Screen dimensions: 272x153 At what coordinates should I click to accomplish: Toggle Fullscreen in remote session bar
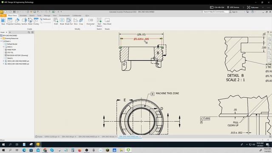pyautogui.click(x=253, y=7)
